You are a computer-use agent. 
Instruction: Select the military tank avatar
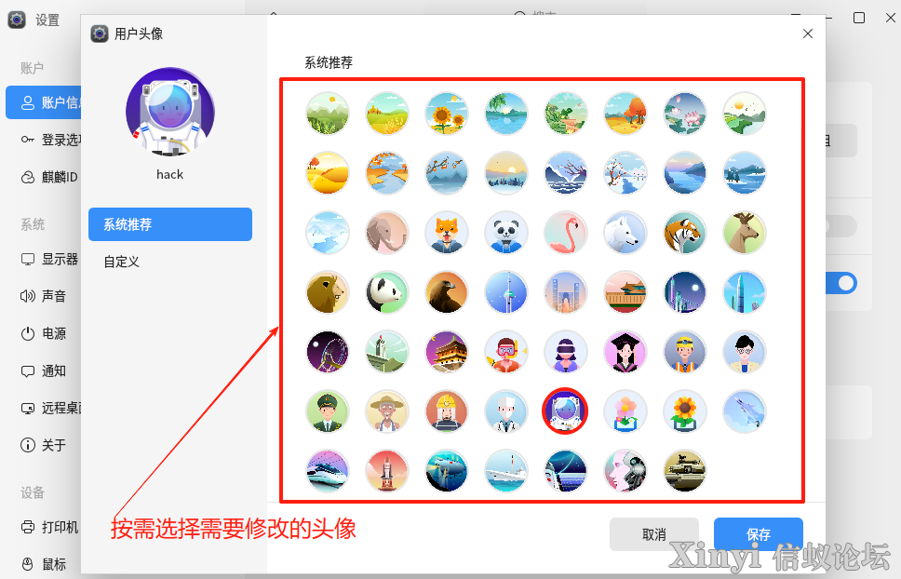(x=685, y=472)
